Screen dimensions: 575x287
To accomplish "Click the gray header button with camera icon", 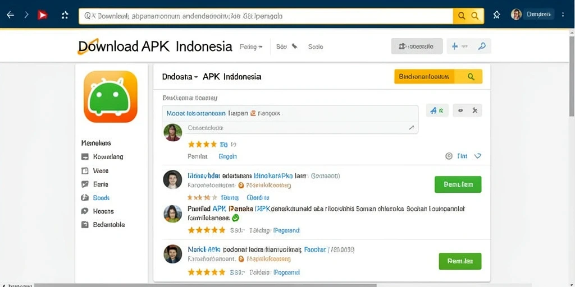I will point(417,47).
